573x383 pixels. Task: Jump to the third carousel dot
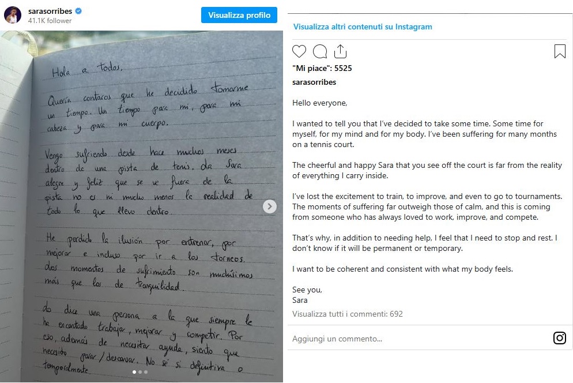pos(146,372)
